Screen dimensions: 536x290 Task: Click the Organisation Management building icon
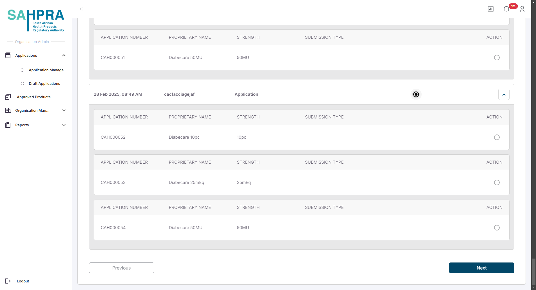[8, 110]
